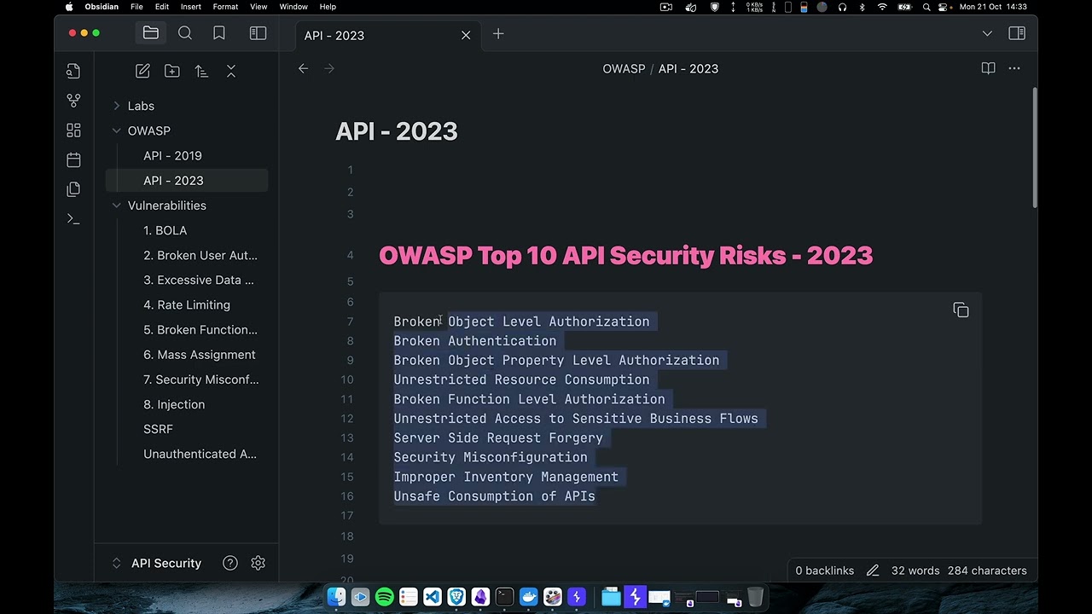Screen dimensions: 1092x614
Task: Close the API - 2023 tab
Action: tap(466, 35)
